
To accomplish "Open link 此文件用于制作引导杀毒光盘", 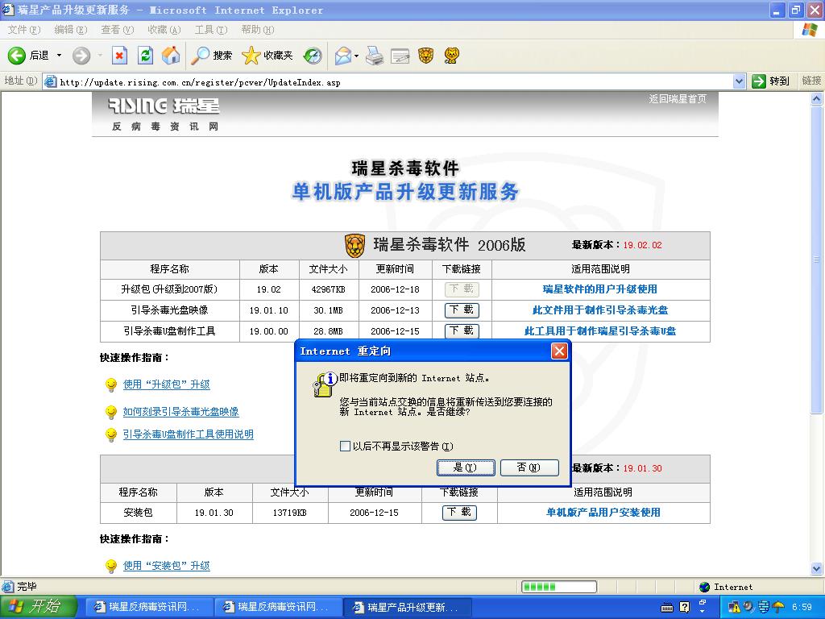I will coord(599,310).
